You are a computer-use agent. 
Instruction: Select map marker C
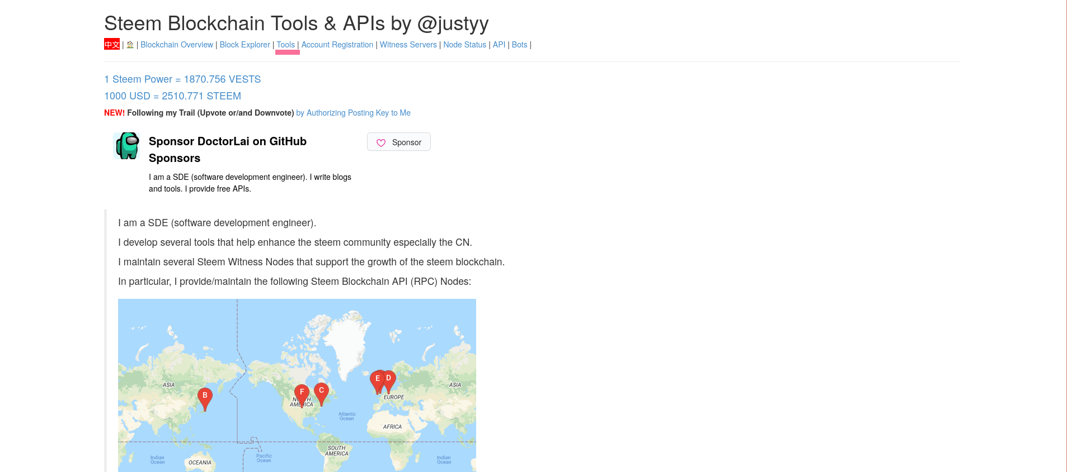[x=321, y=394]
